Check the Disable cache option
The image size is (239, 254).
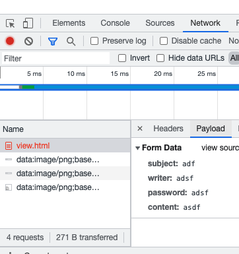[164, 41]
